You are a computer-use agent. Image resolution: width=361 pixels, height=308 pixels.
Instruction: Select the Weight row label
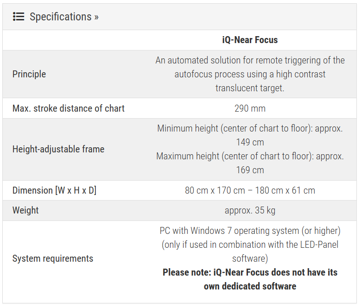tap(25, 210)
